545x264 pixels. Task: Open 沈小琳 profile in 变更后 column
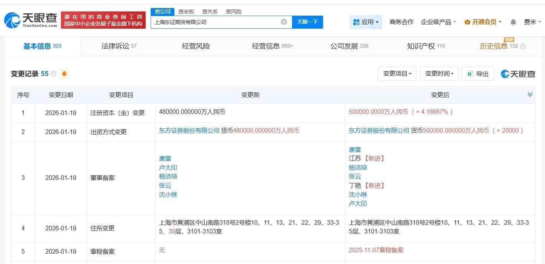(x=358, y=195)
